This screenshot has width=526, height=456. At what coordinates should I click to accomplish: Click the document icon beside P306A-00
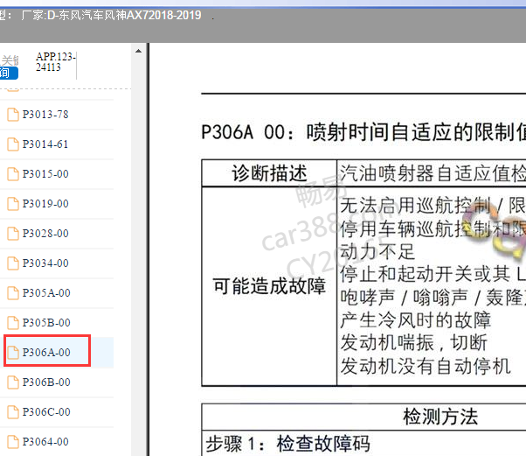tap(13, 353)
